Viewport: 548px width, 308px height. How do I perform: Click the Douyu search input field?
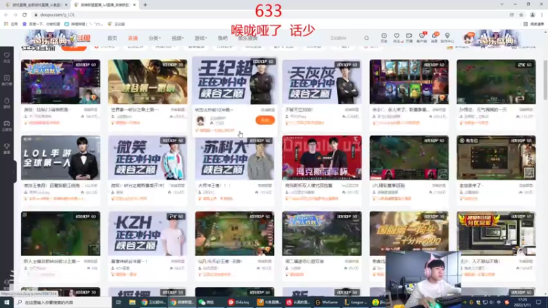[x=345, y=38]
